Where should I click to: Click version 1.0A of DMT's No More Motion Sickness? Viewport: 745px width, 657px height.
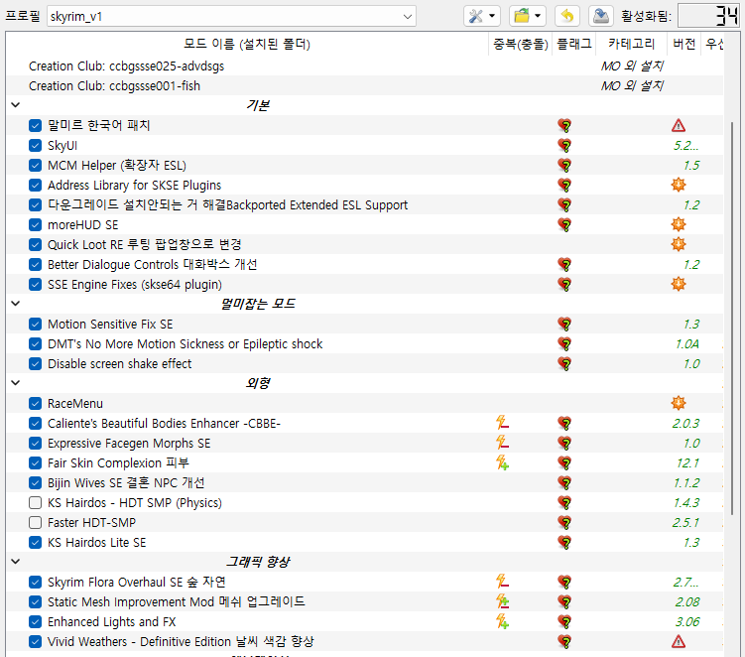coord(687,343)
